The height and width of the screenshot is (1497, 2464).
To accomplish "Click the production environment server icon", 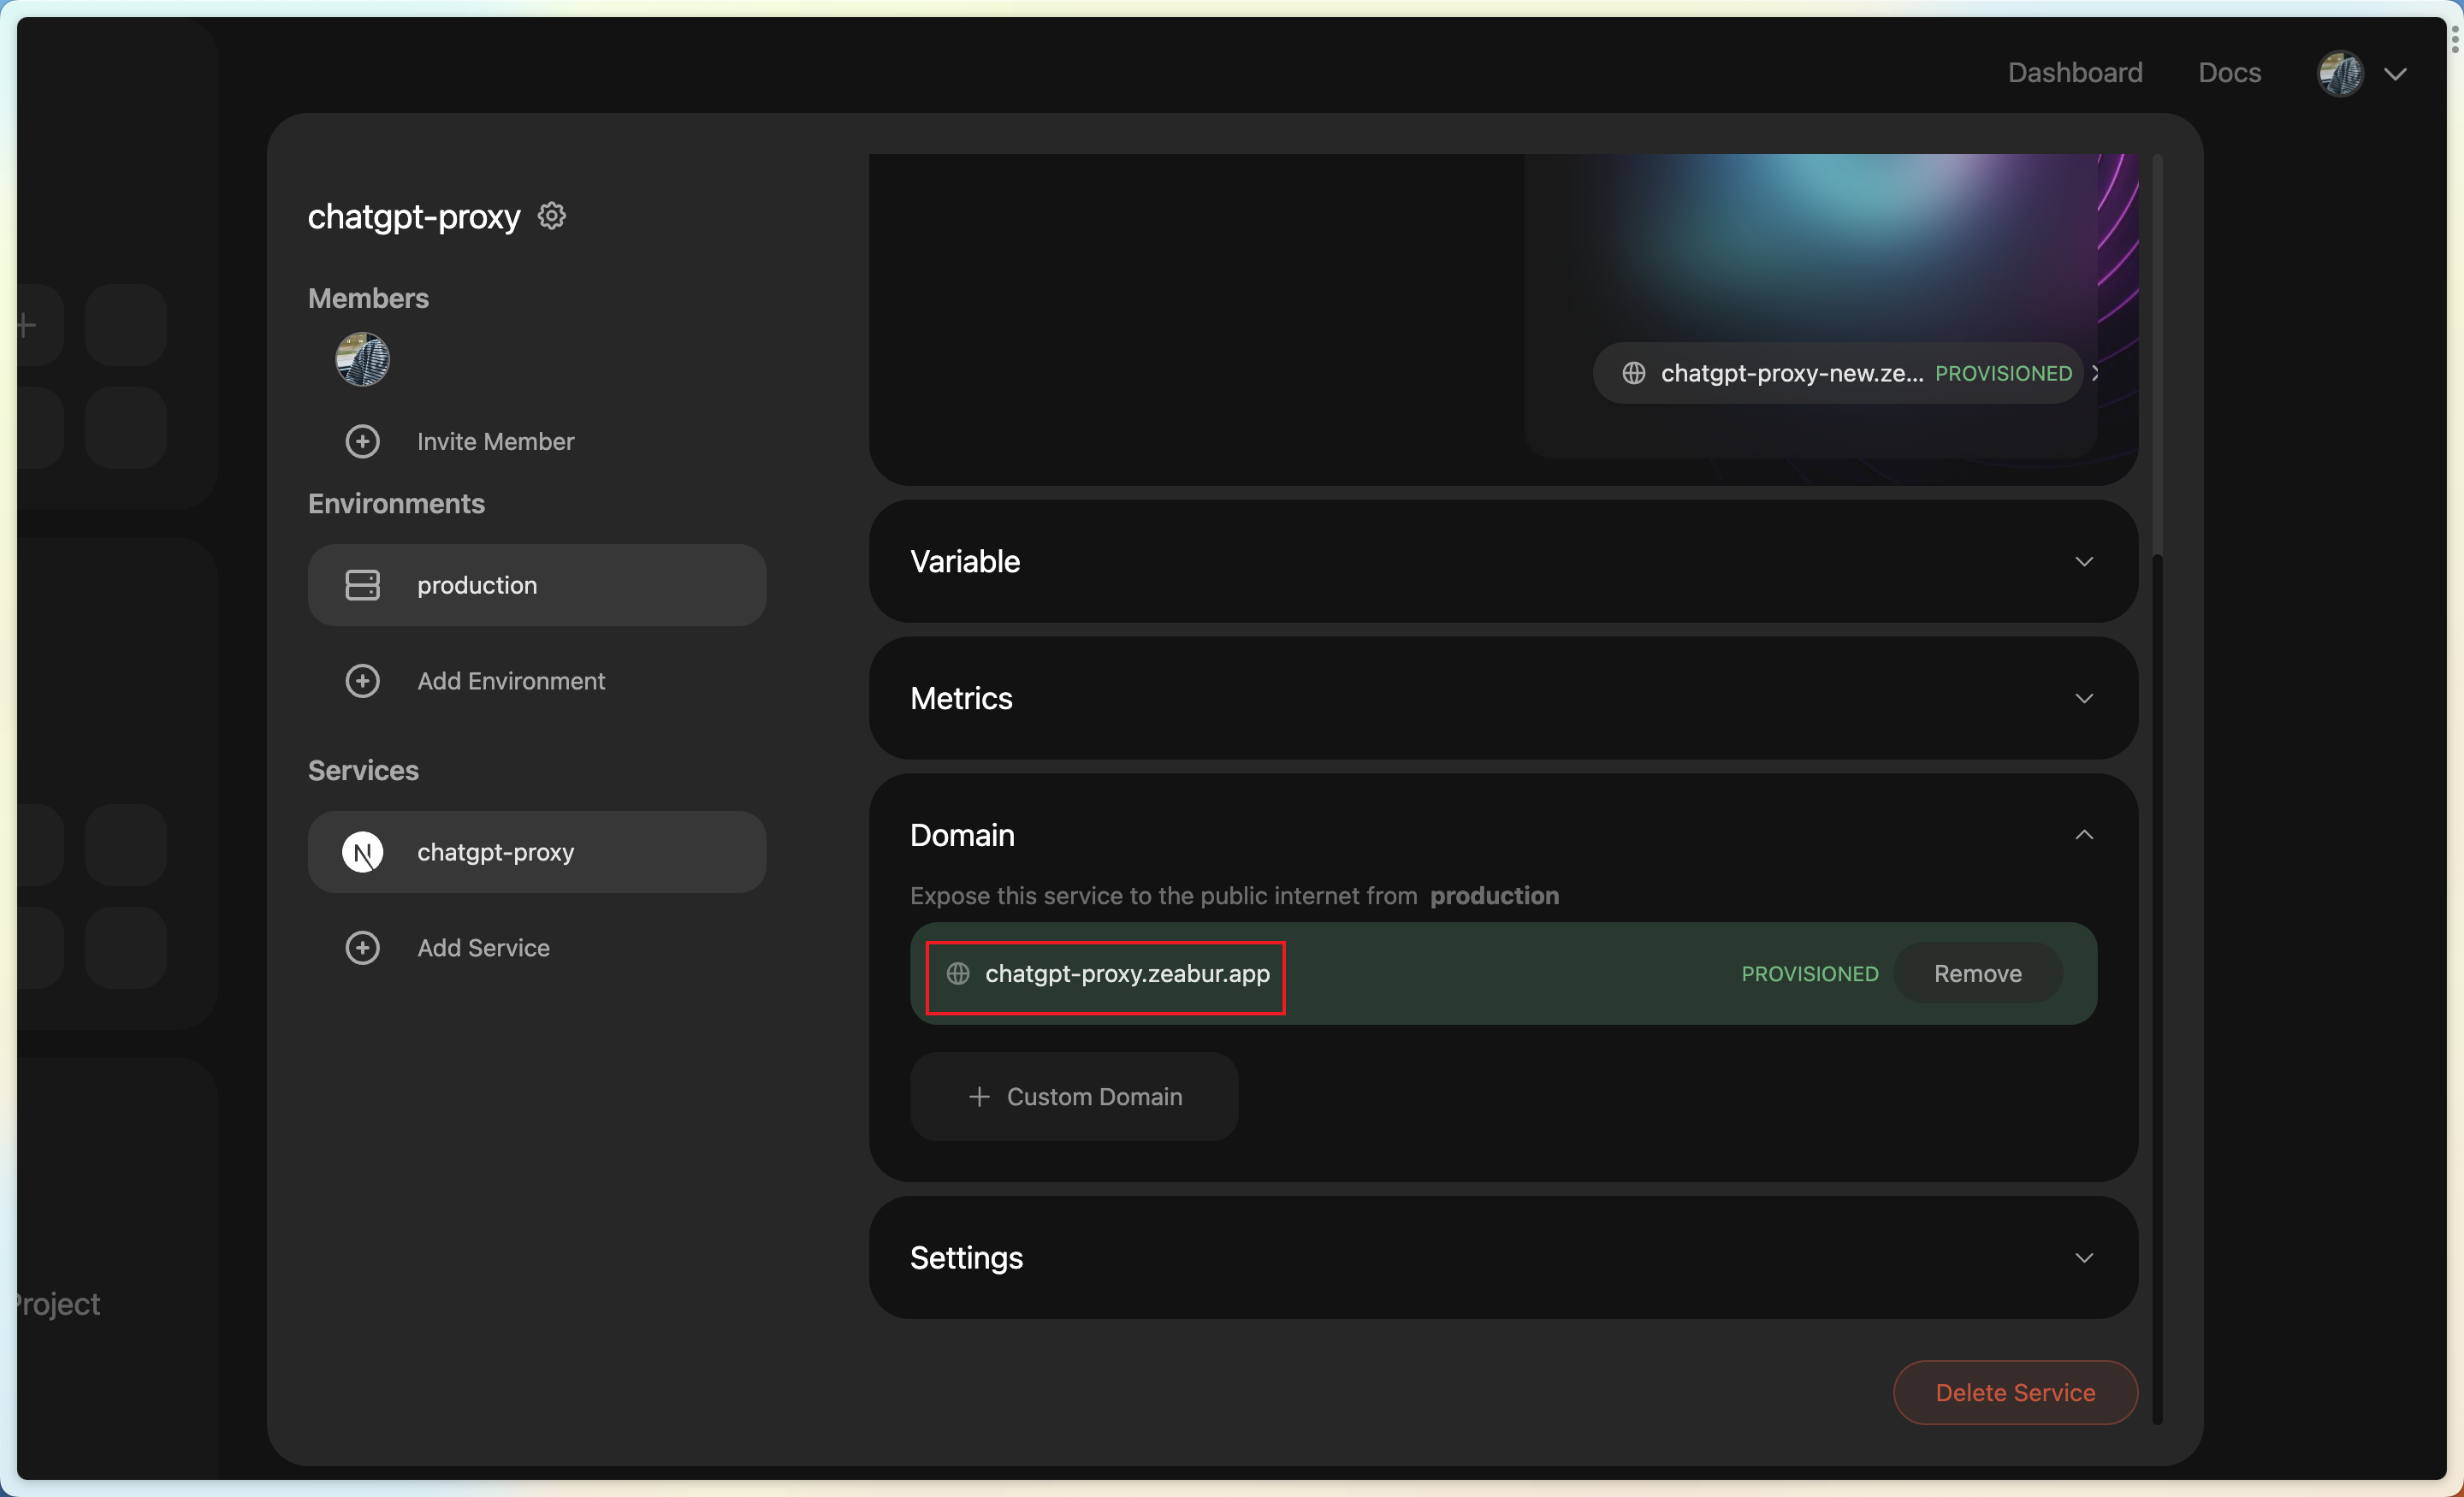I will click(x=362, y=585).
